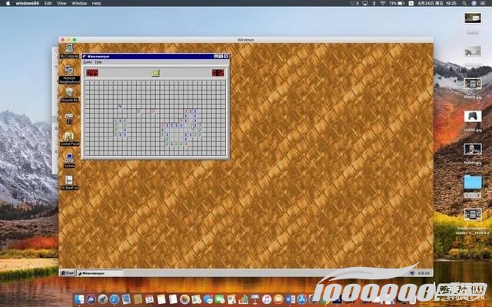Screen dimensions: 492x307
Task: Open Microsoft Word in the Dock
Action: point(290,299)
